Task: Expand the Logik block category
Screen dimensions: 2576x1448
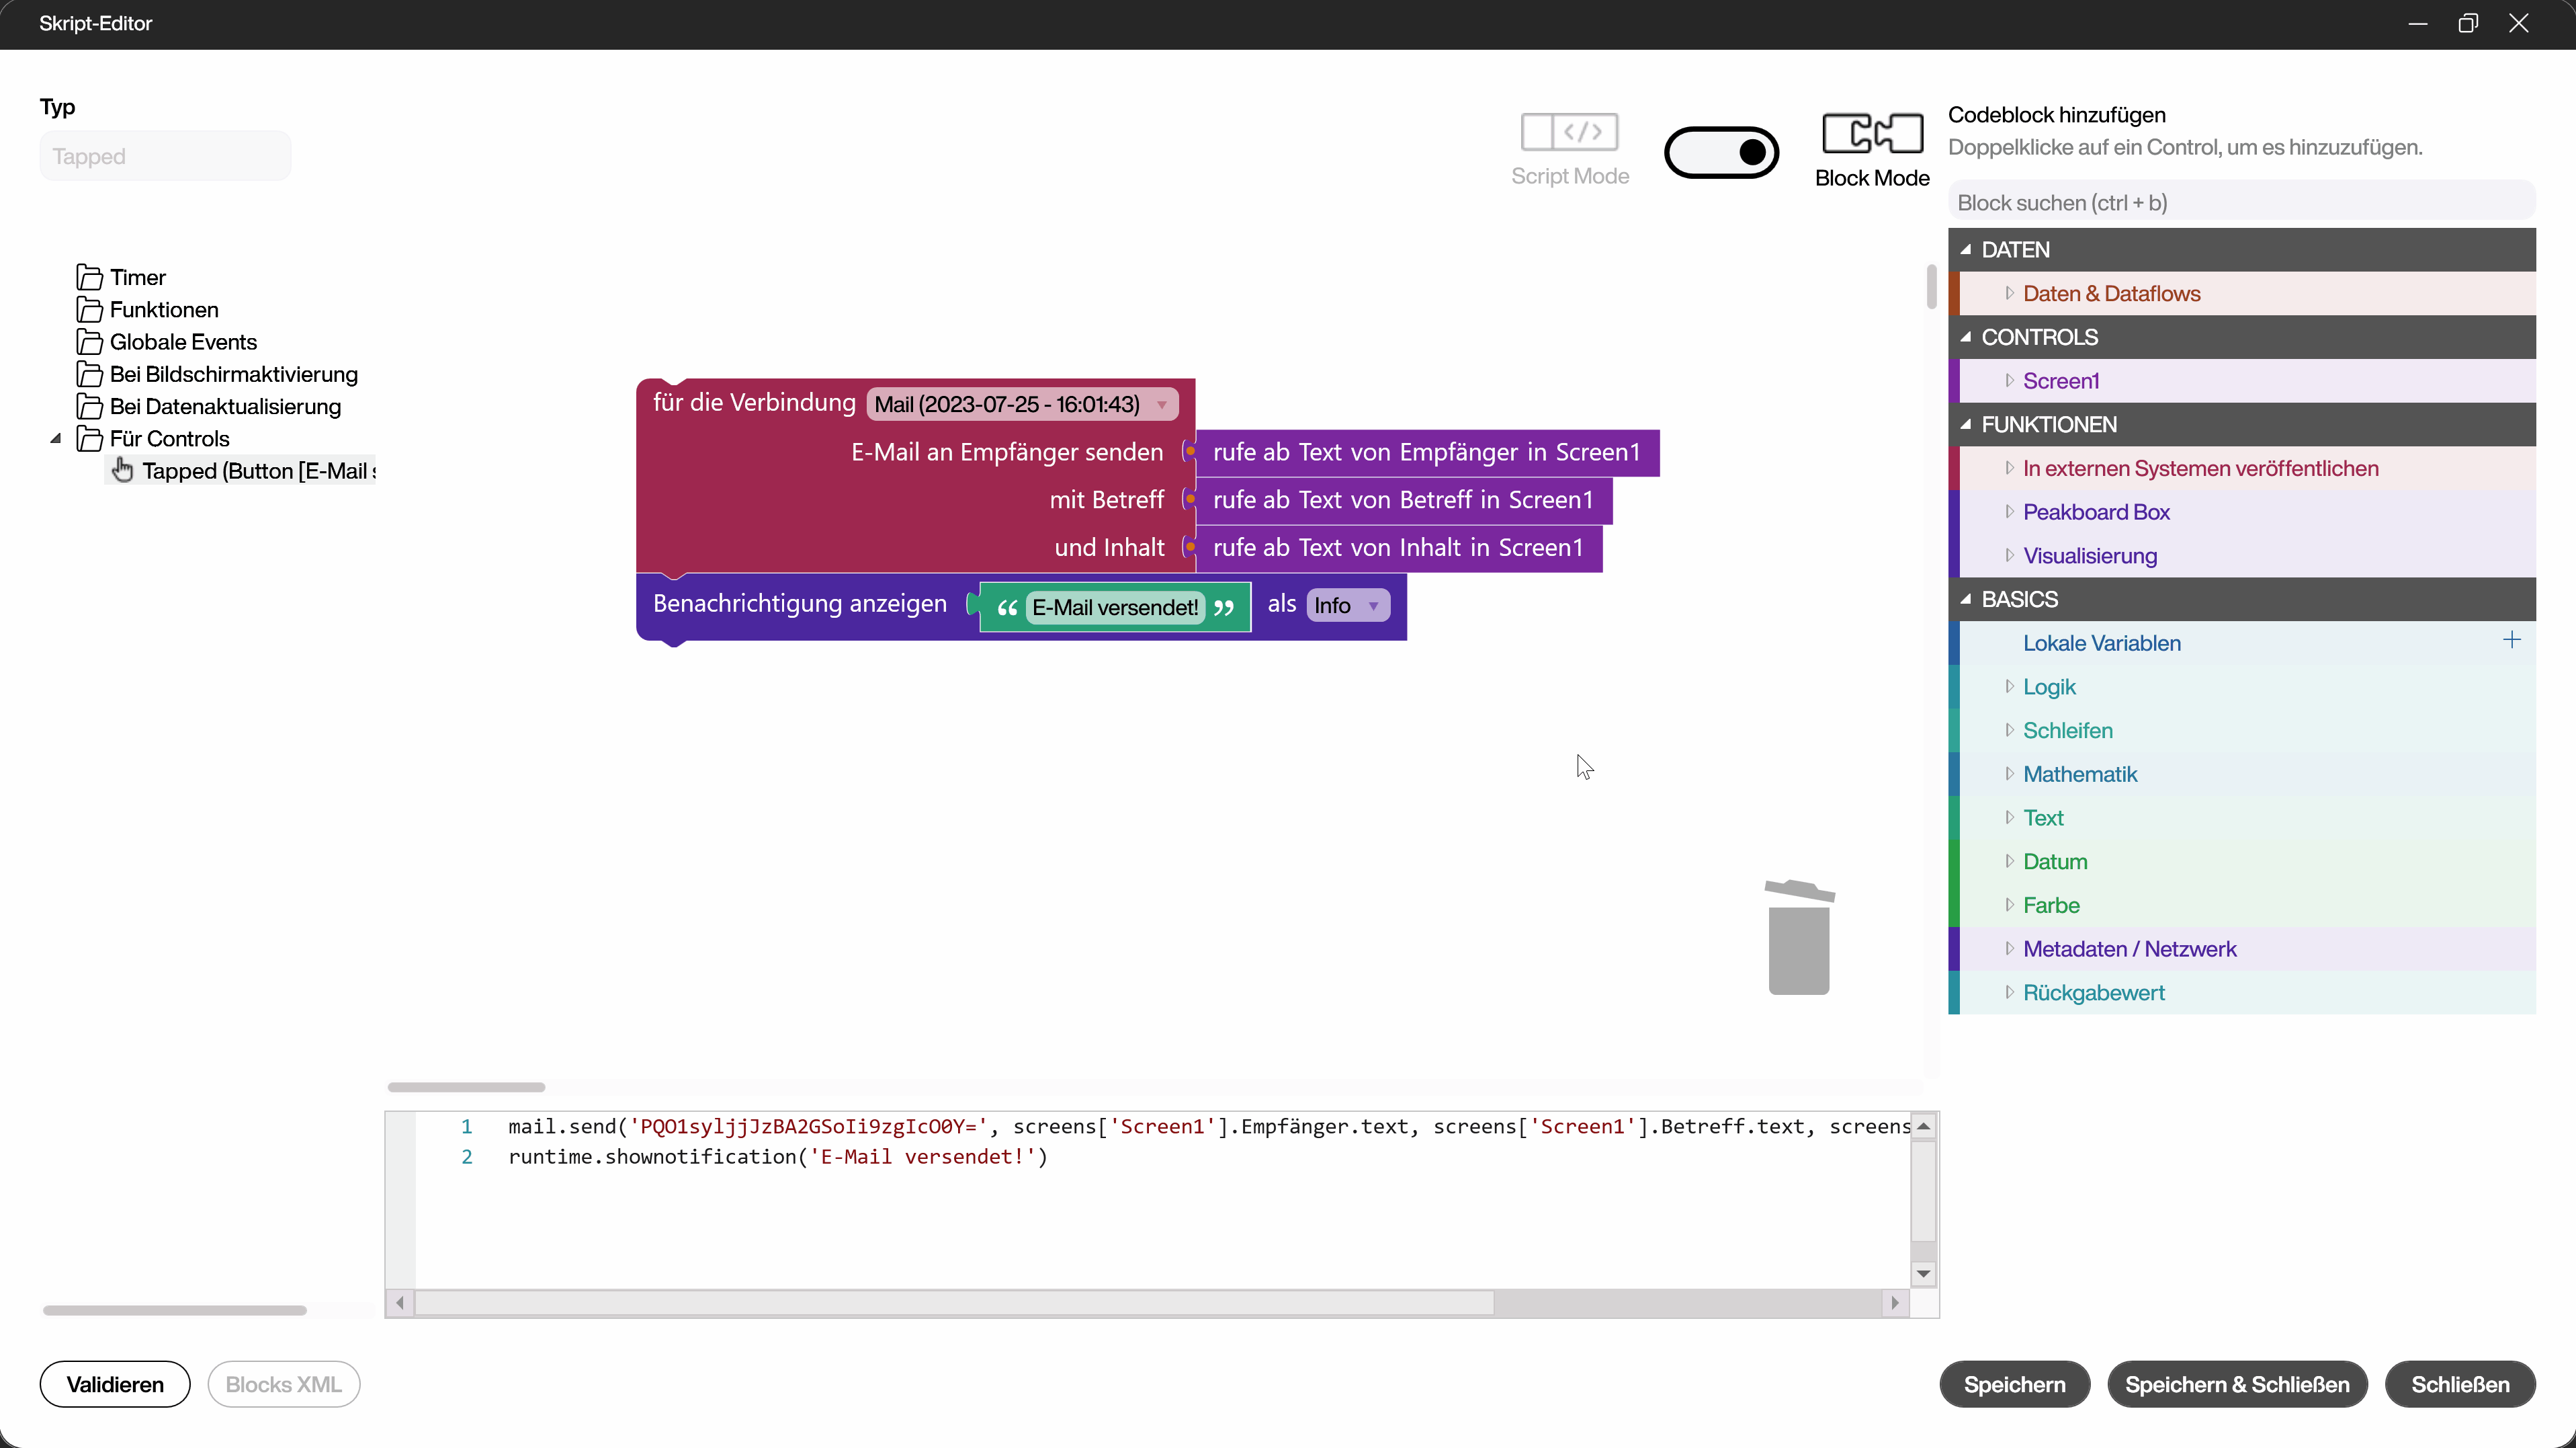Action: tap(2009, 686)
